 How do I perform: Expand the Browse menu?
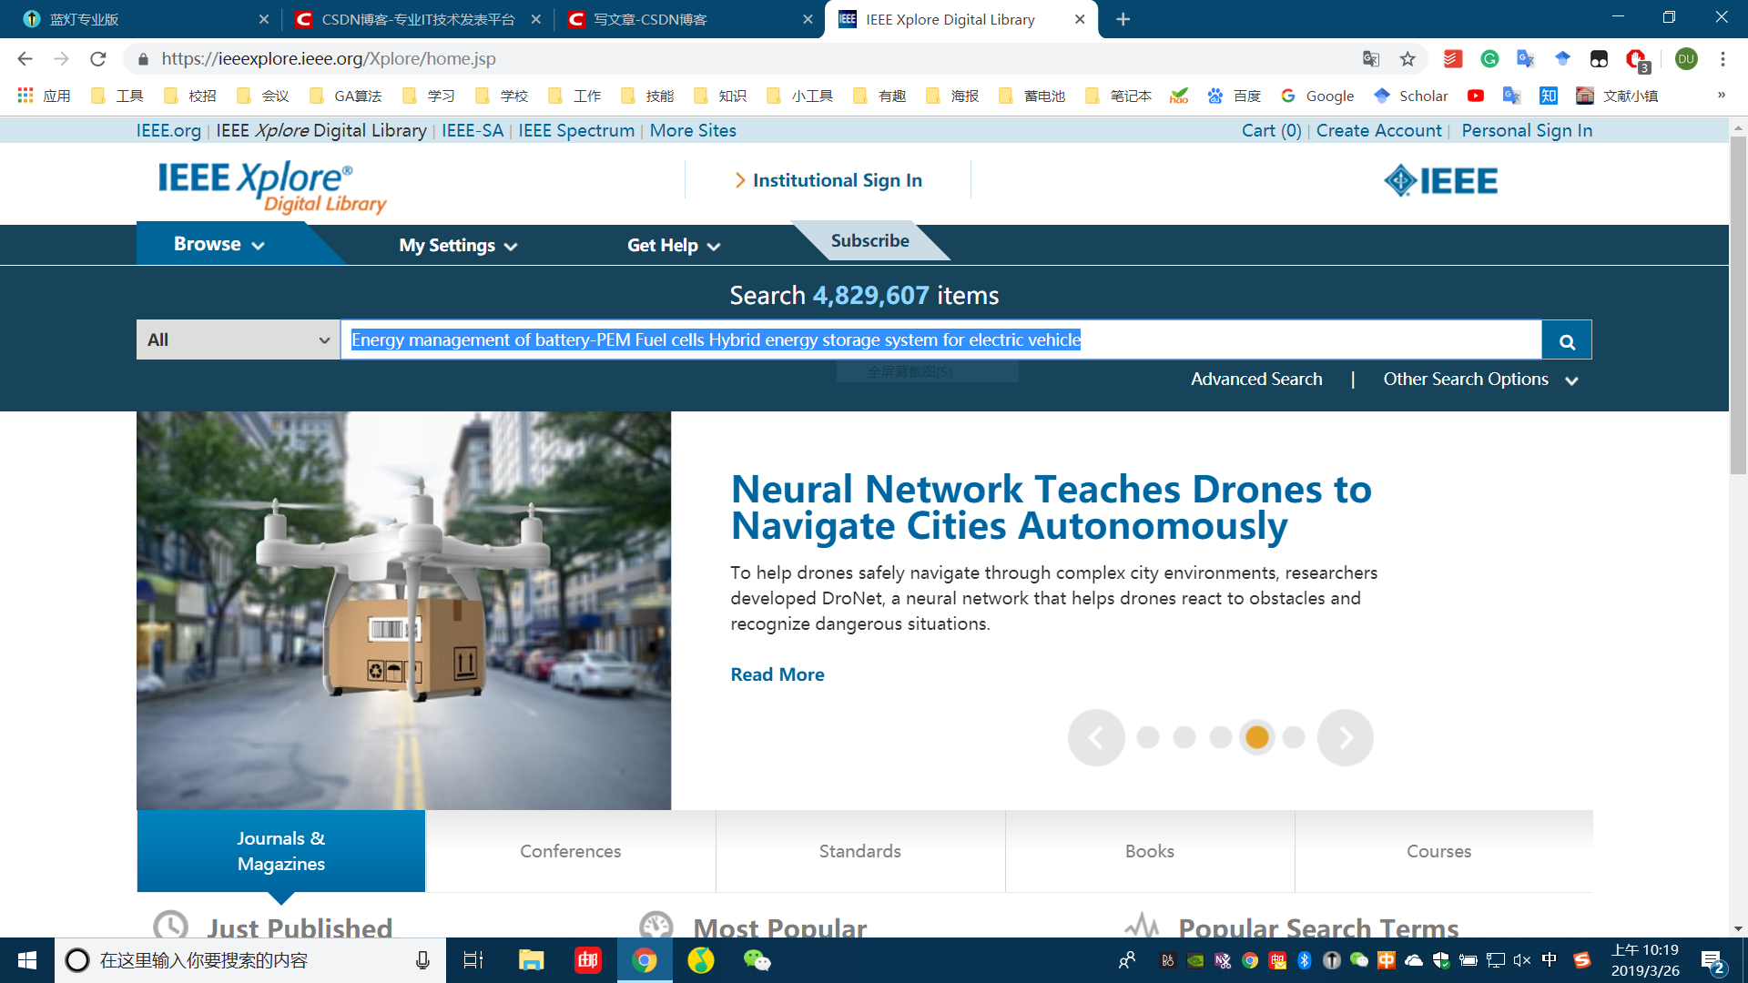pos(219,244)
